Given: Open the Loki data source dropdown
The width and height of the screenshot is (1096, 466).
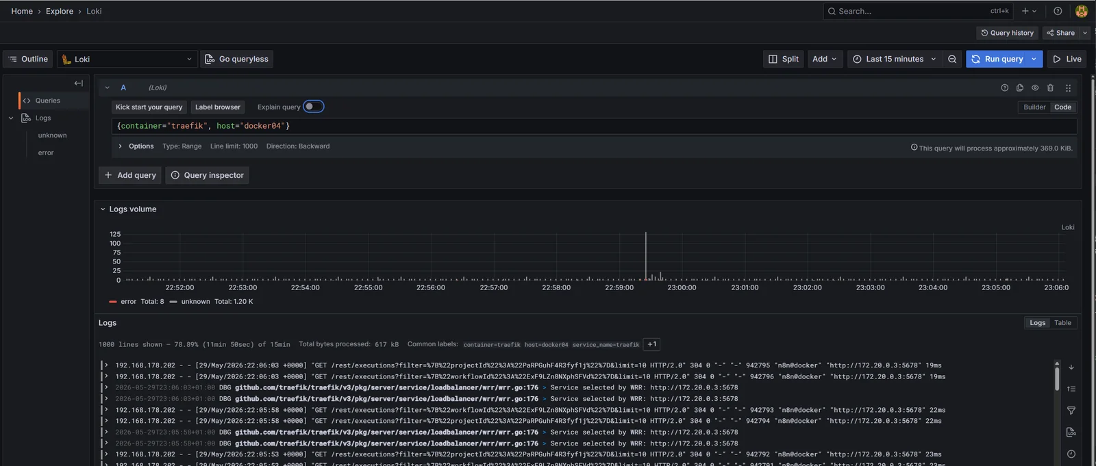Looking at the screenshot, I should [127, 59].
